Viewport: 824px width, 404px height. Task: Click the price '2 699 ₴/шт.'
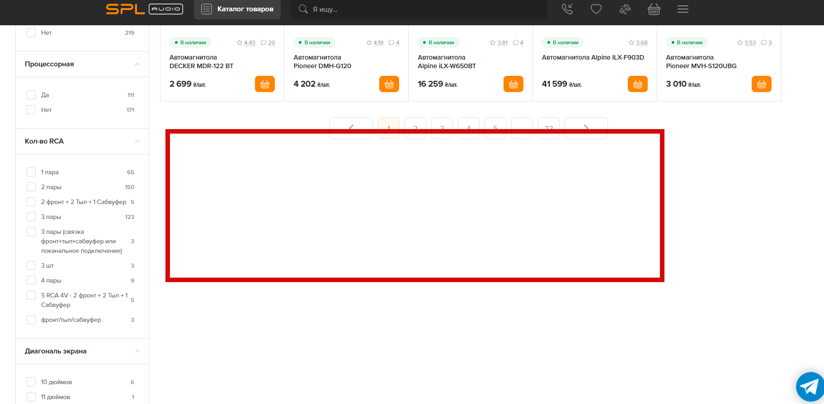[188, 84]
